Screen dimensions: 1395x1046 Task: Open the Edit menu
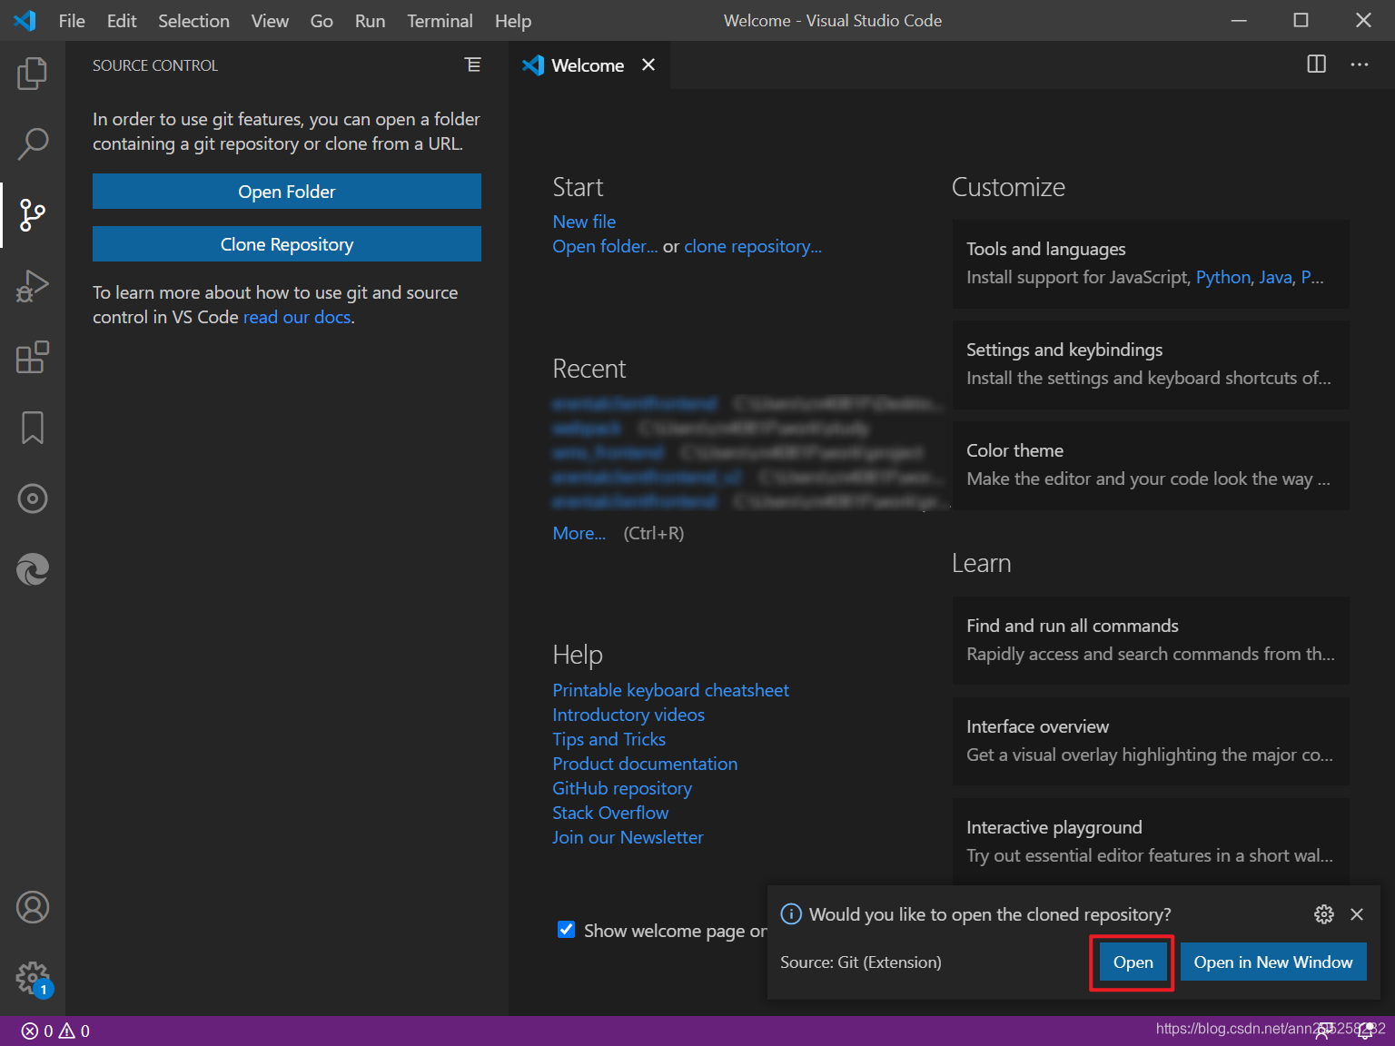122,20
